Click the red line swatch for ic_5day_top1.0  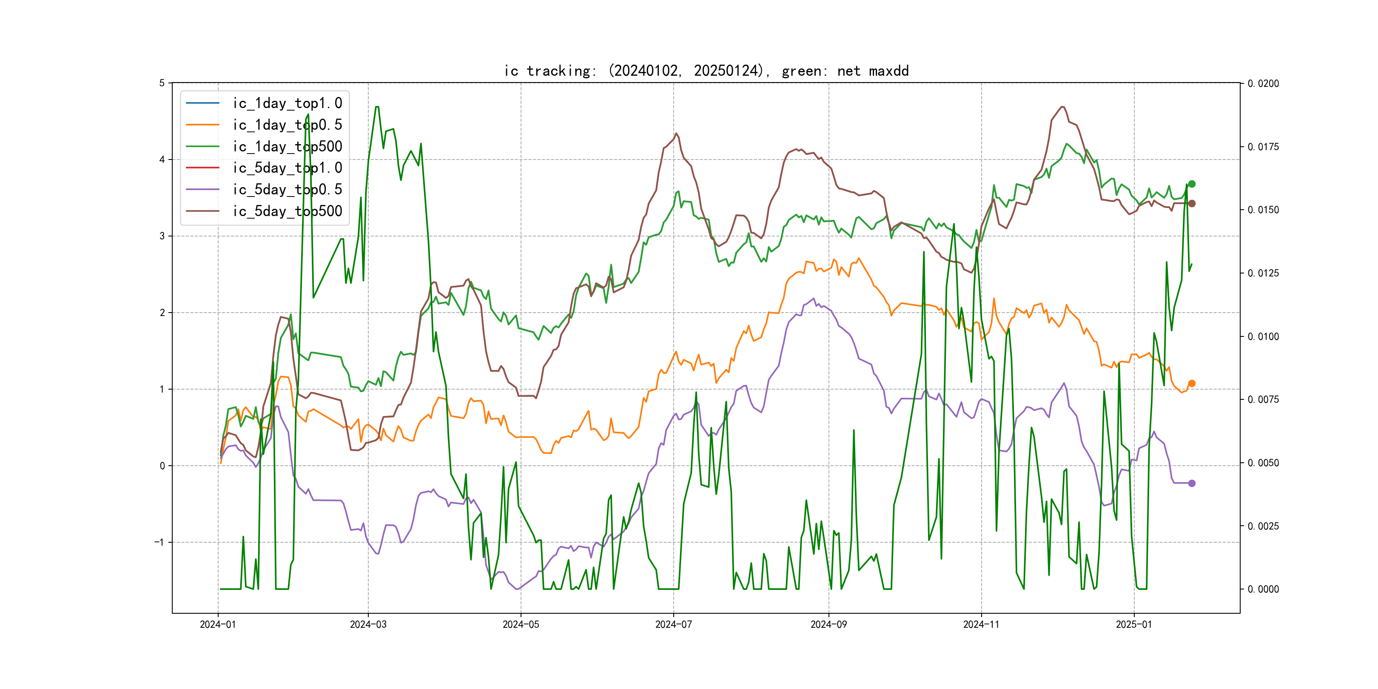click(x=202, y=168)
